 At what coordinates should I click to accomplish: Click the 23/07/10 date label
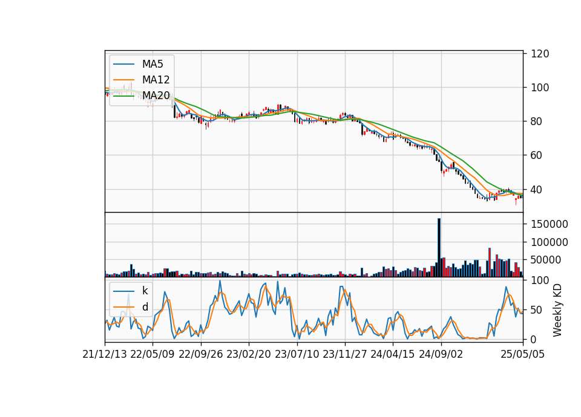pyautogui.click(x=297, y=354)
